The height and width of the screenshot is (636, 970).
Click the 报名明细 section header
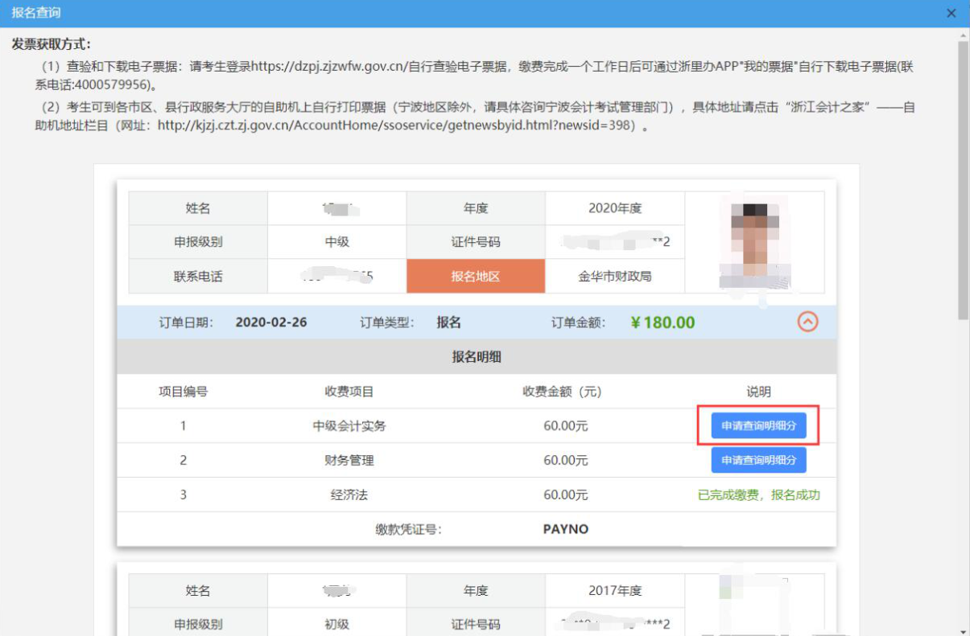[477, 357]
